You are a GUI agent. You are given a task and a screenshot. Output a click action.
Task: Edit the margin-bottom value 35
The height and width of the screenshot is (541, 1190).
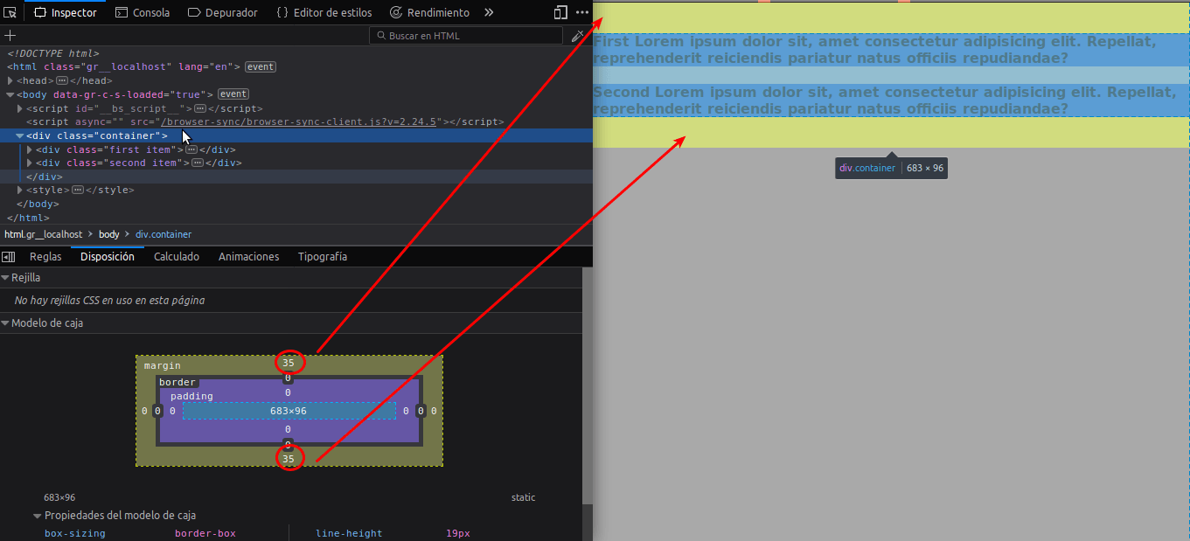[288, 459]
